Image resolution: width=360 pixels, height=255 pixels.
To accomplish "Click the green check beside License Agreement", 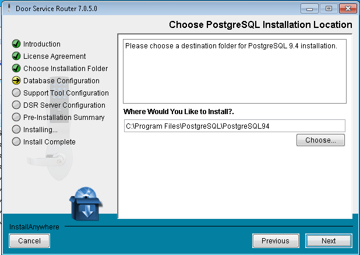I will tap(16, 56).
